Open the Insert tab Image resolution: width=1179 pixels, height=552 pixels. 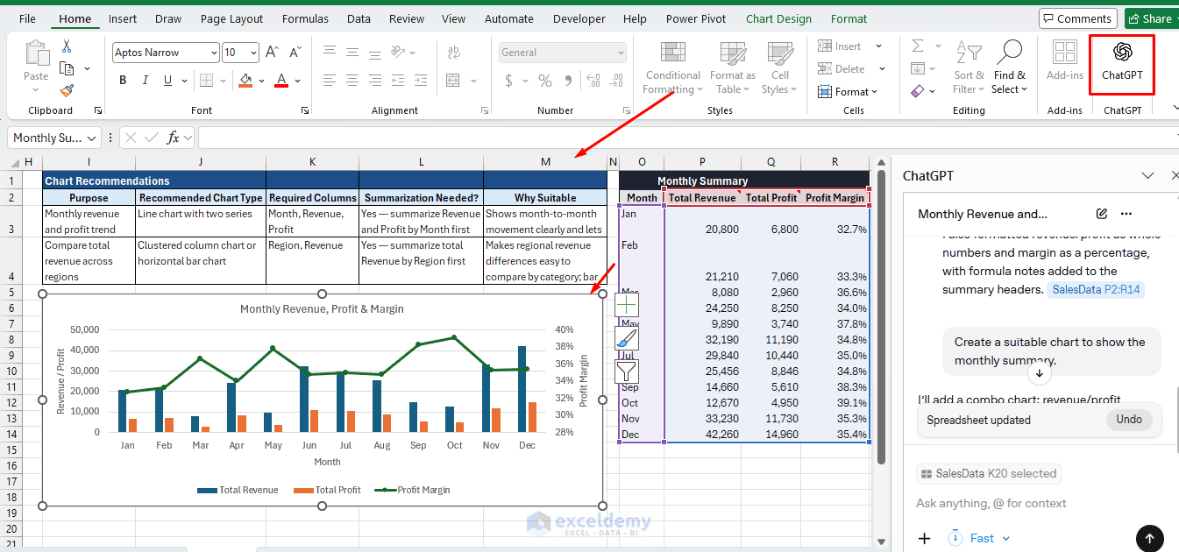pyautogui.click(x=123, y=18)
